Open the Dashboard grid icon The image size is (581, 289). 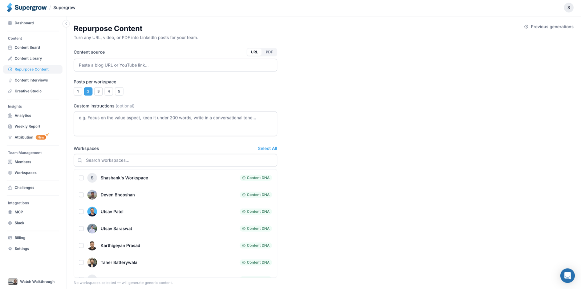tap(10, 23)
